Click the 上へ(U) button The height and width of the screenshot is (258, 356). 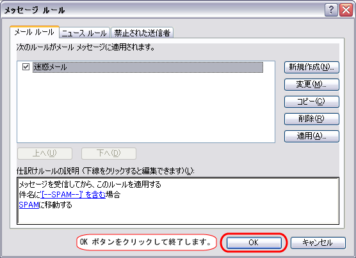tap(45, 153)
